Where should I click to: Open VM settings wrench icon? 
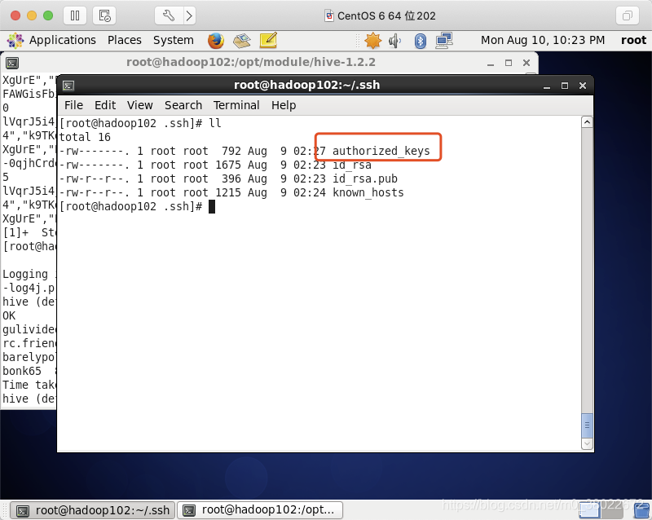(x=169, y=15)
